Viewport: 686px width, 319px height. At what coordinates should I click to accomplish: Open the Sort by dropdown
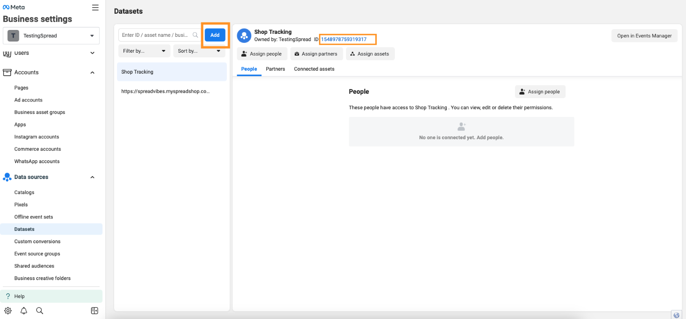[x=199, y=51]
